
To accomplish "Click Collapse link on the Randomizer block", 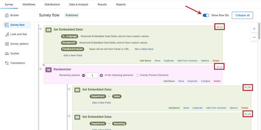I will [x=205, y=81].
